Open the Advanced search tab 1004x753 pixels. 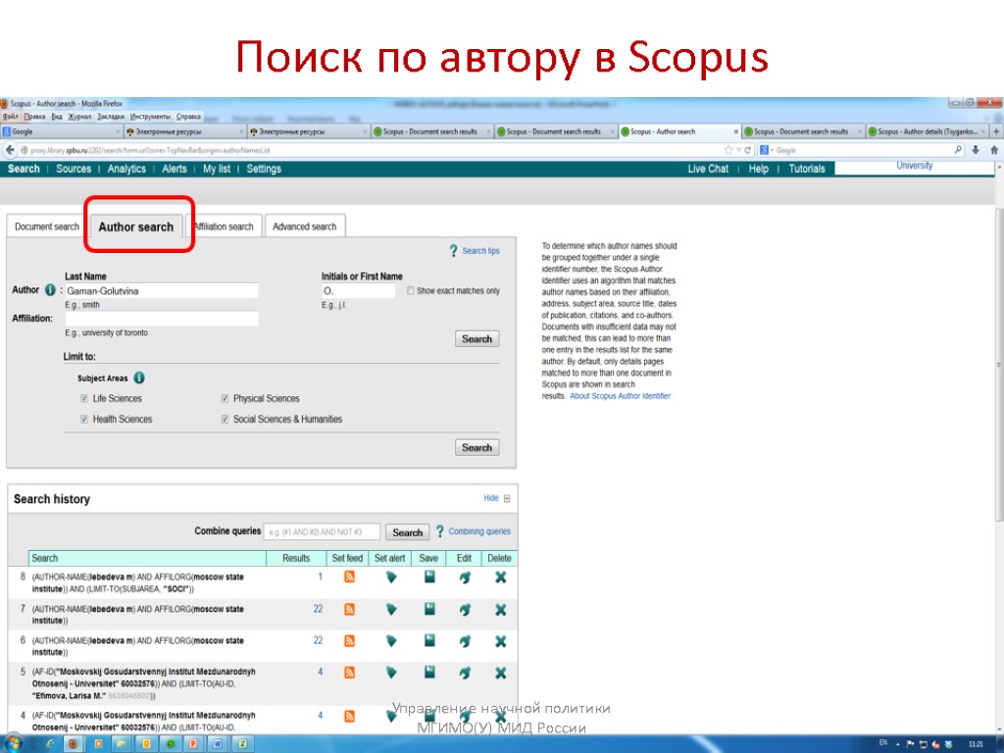[304, 226]
